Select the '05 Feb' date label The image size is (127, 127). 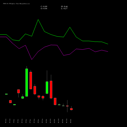pyautogui.click(x=62, y=121)
